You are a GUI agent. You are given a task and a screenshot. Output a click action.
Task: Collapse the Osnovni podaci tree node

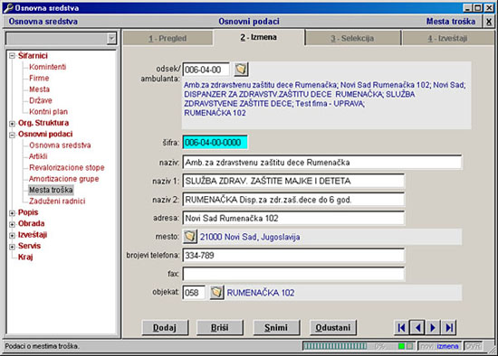(x=12, y=135)
